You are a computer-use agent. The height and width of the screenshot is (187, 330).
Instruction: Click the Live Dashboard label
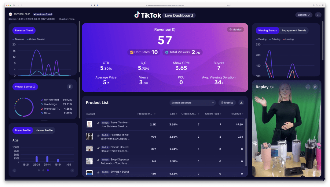pos(179,15)
